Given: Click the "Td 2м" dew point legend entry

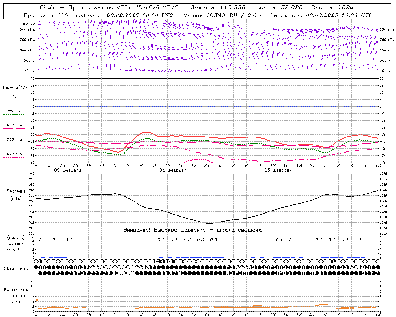Looking at the screenshot, I should [x=15, y=111].
